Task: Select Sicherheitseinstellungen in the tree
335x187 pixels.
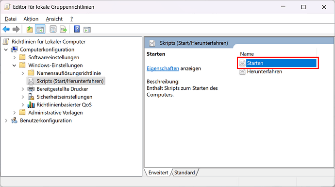Action: click(x=65, y=97)
